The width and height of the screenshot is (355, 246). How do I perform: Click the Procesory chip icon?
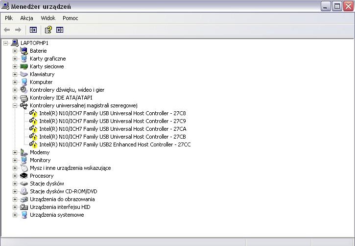point(24,176)
